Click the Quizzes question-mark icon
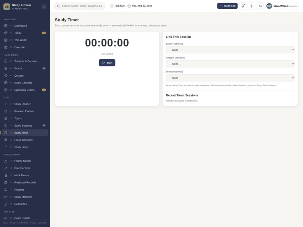 point(6,76)
